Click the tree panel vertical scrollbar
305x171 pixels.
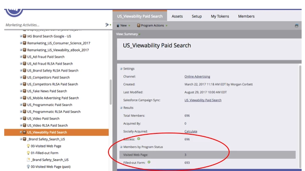[x=111, y=92]
